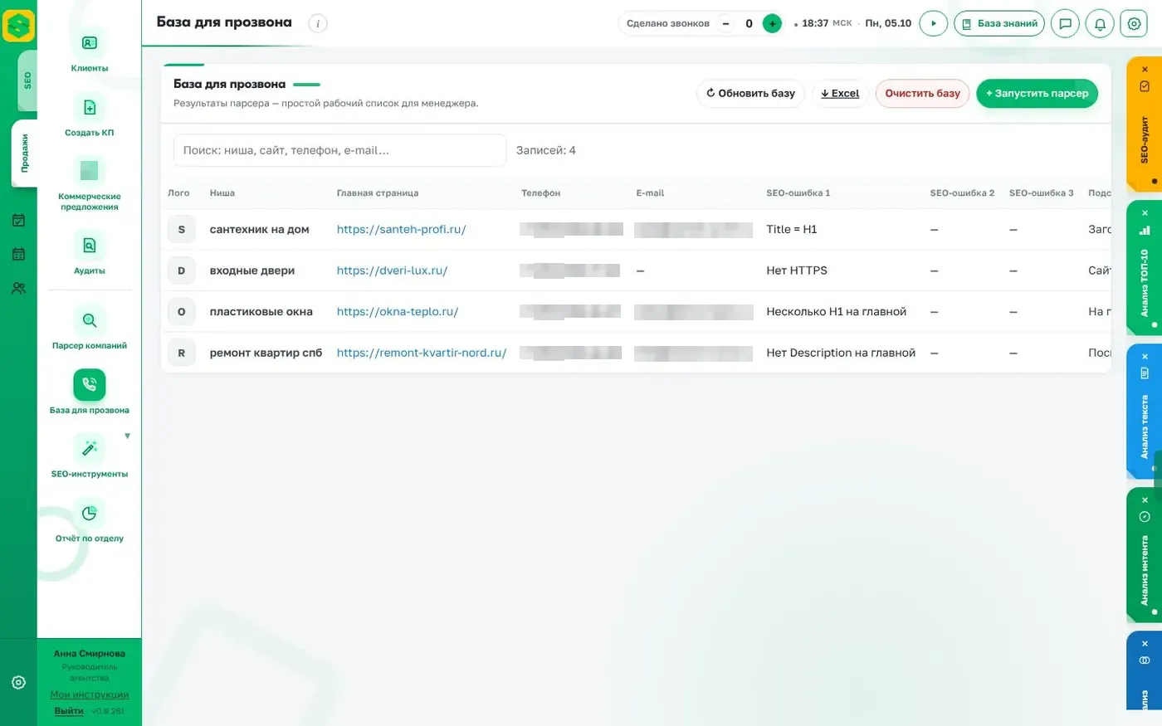The image size is (1162, 726).
Task: Click the Главная страница column header
Action: click(378, 193)
